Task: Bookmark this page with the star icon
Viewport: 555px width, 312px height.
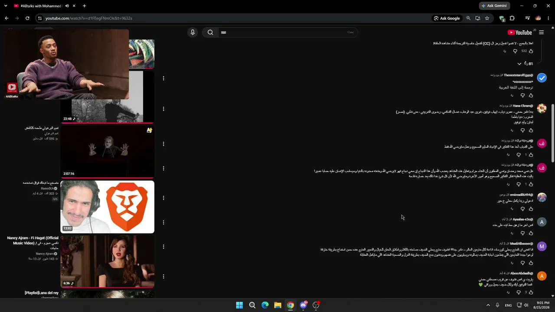Action: click(x=487, y=18)
